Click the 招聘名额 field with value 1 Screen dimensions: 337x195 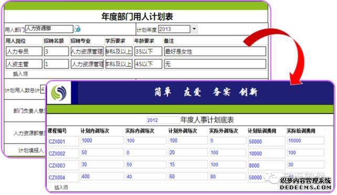click(56, 64)
